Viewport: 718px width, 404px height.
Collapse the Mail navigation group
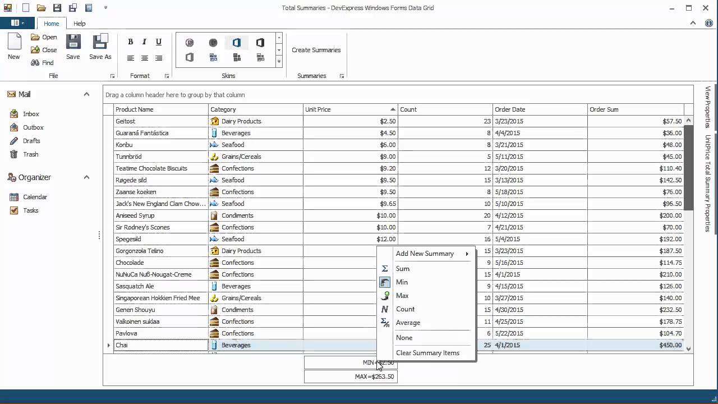coord(86,94)
